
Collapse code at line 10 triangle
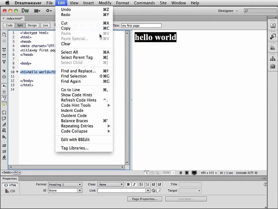[17, 72]
